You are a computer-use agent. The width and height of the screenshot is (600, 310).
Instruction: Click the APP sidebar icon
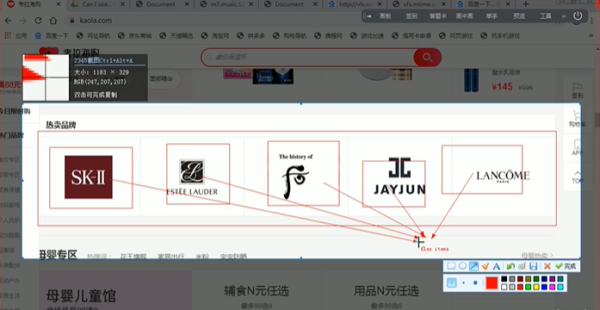[x=577, y=148]
